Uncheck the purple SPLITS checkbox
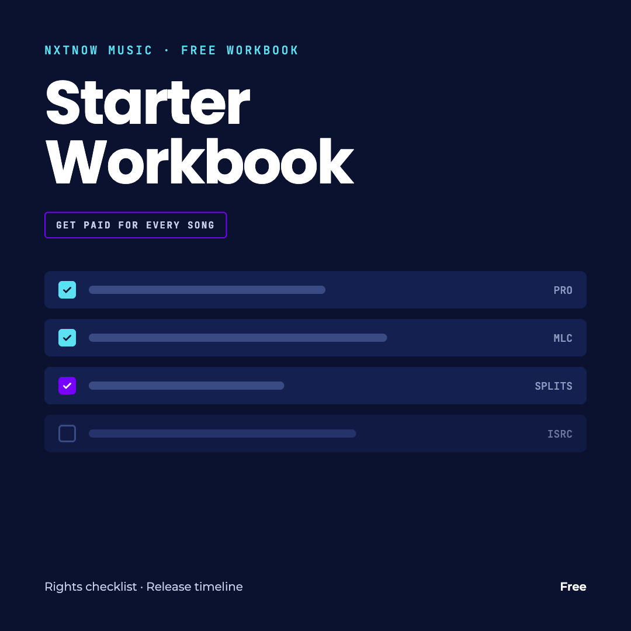The height and width of the screenshot is (631, 631). click(67, 386)
